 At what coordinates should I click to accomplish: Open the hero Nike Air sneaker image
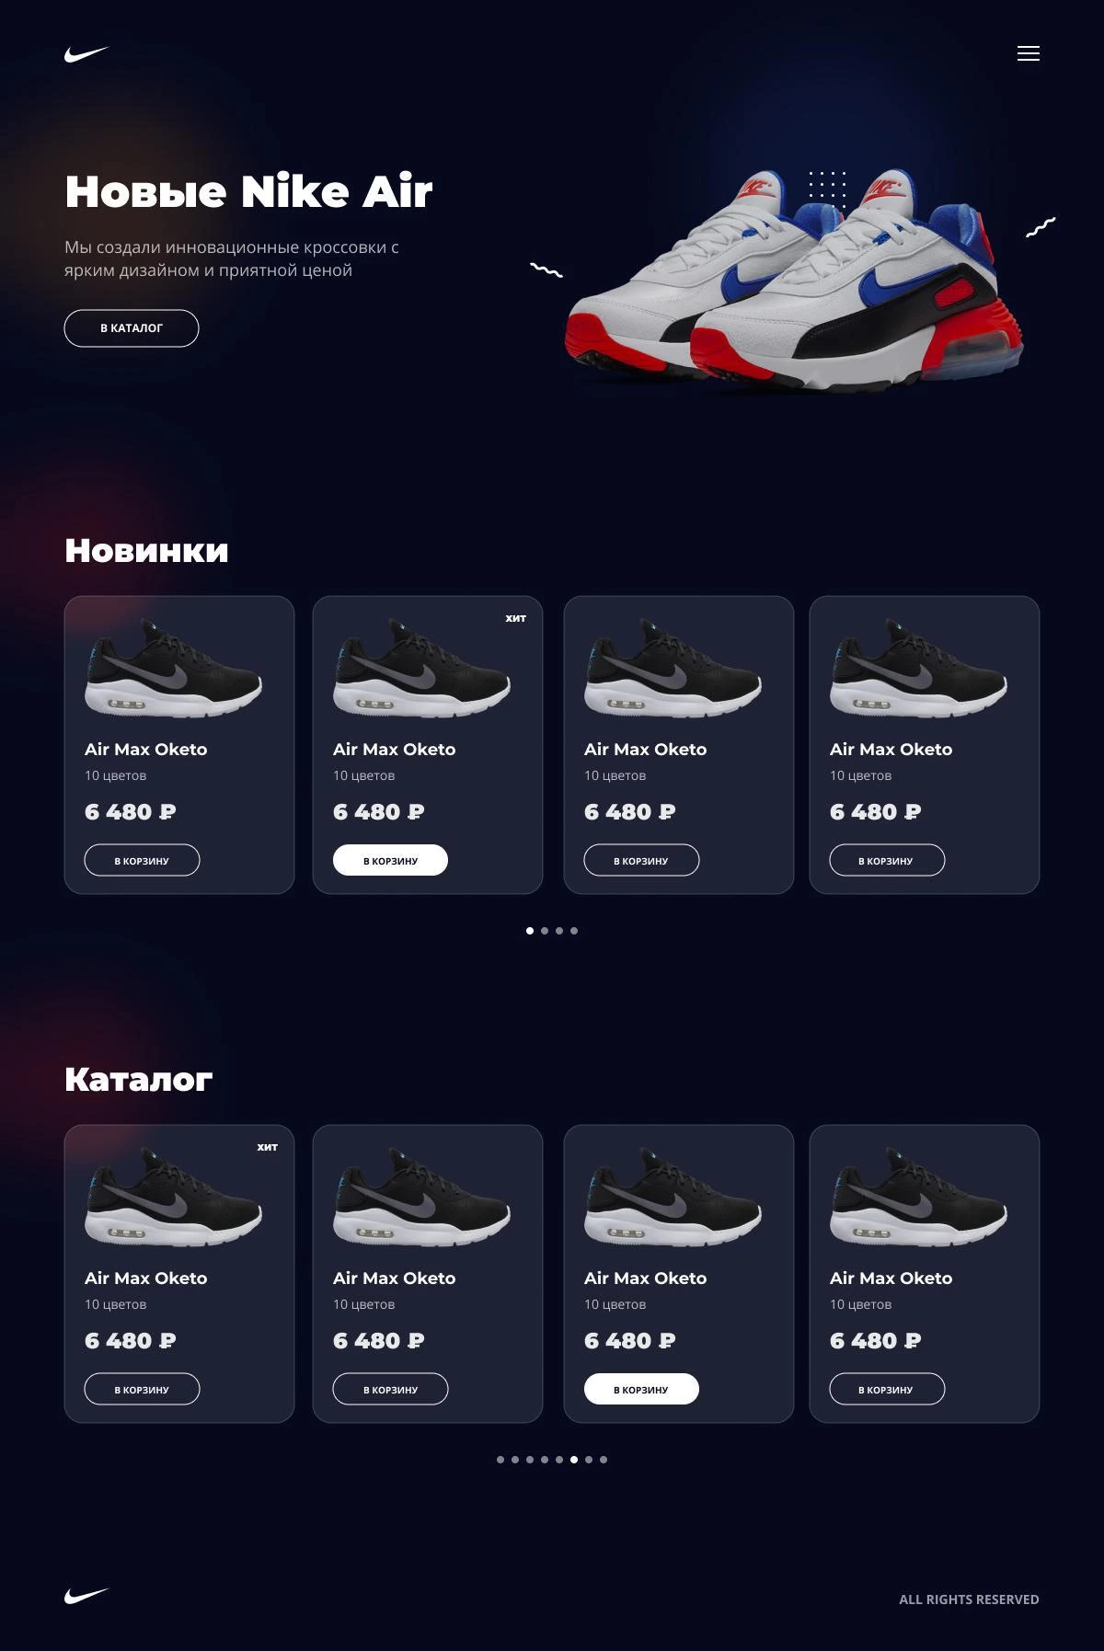coord(794,281)
